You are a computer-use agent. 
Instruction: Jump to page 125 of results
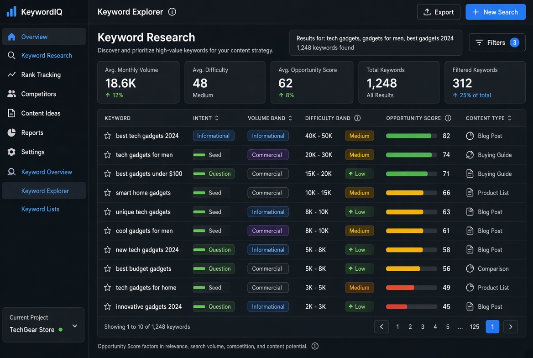coord(475,326)
